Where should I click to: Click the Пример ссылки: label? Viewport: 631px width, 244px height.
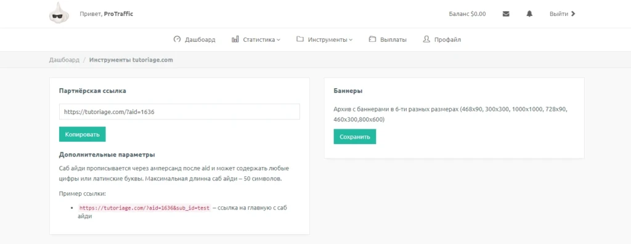point(82,193)
